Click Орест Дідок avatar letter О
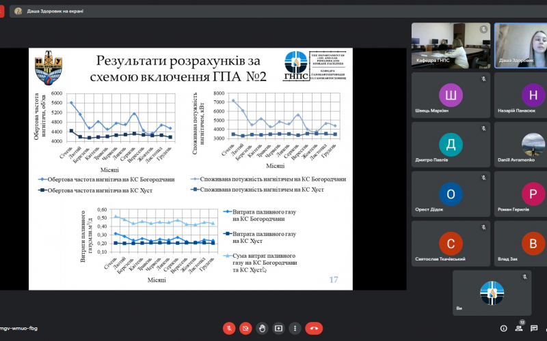The height and width of the screenshot is (341, 547). point(451,194)
